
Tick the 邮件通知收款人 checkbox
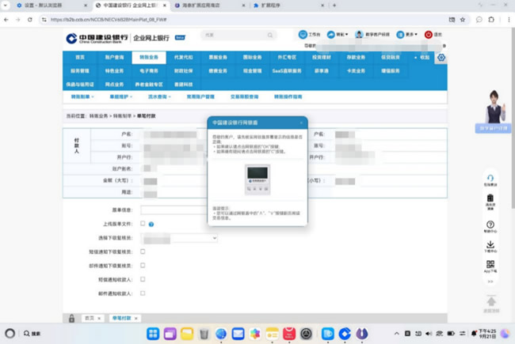click(143, 293)
